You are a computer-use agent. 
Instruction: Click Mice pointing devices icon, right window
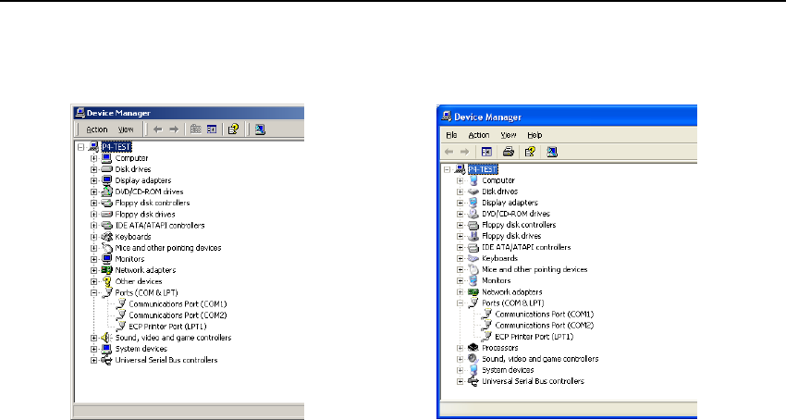(473, 269)
